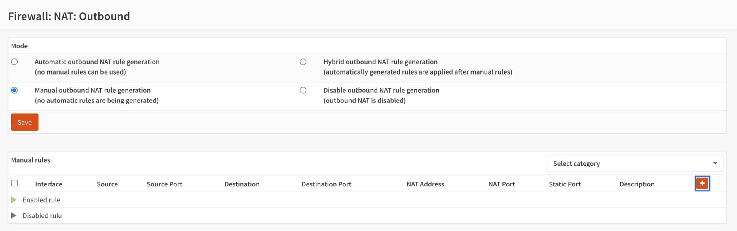Open the Select category dropdown
737x231 pixels.
(x=635, y=163)
